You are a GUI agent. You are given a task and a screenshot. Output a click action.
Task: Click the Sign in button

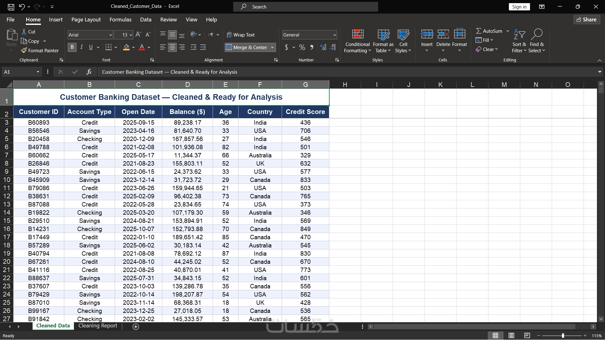point(519,7)
